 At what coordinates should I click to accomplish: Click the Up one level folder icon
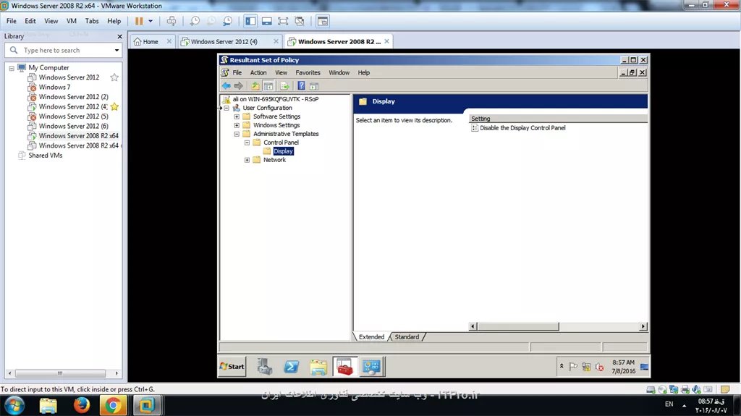(255, 85)
